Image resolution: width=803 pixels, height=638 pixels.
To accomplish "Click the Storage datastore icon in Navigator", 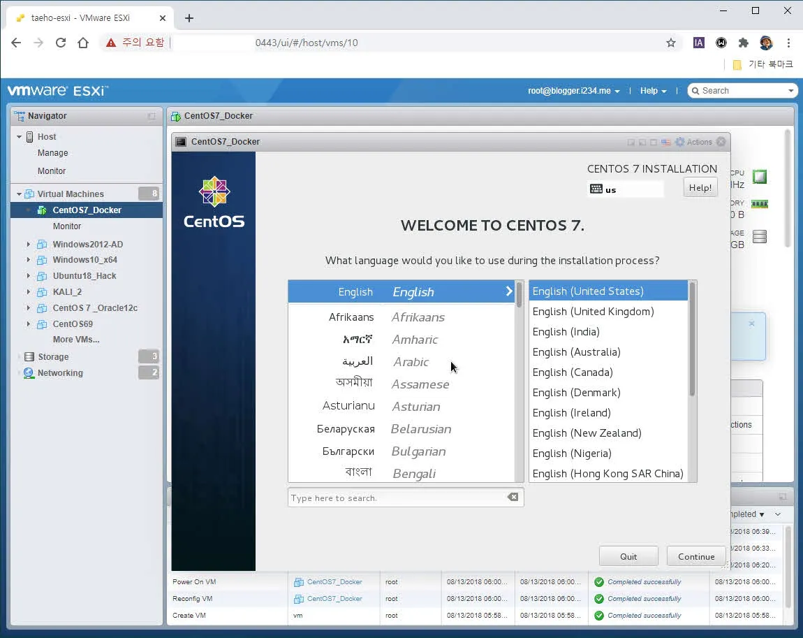I will 29,357.
